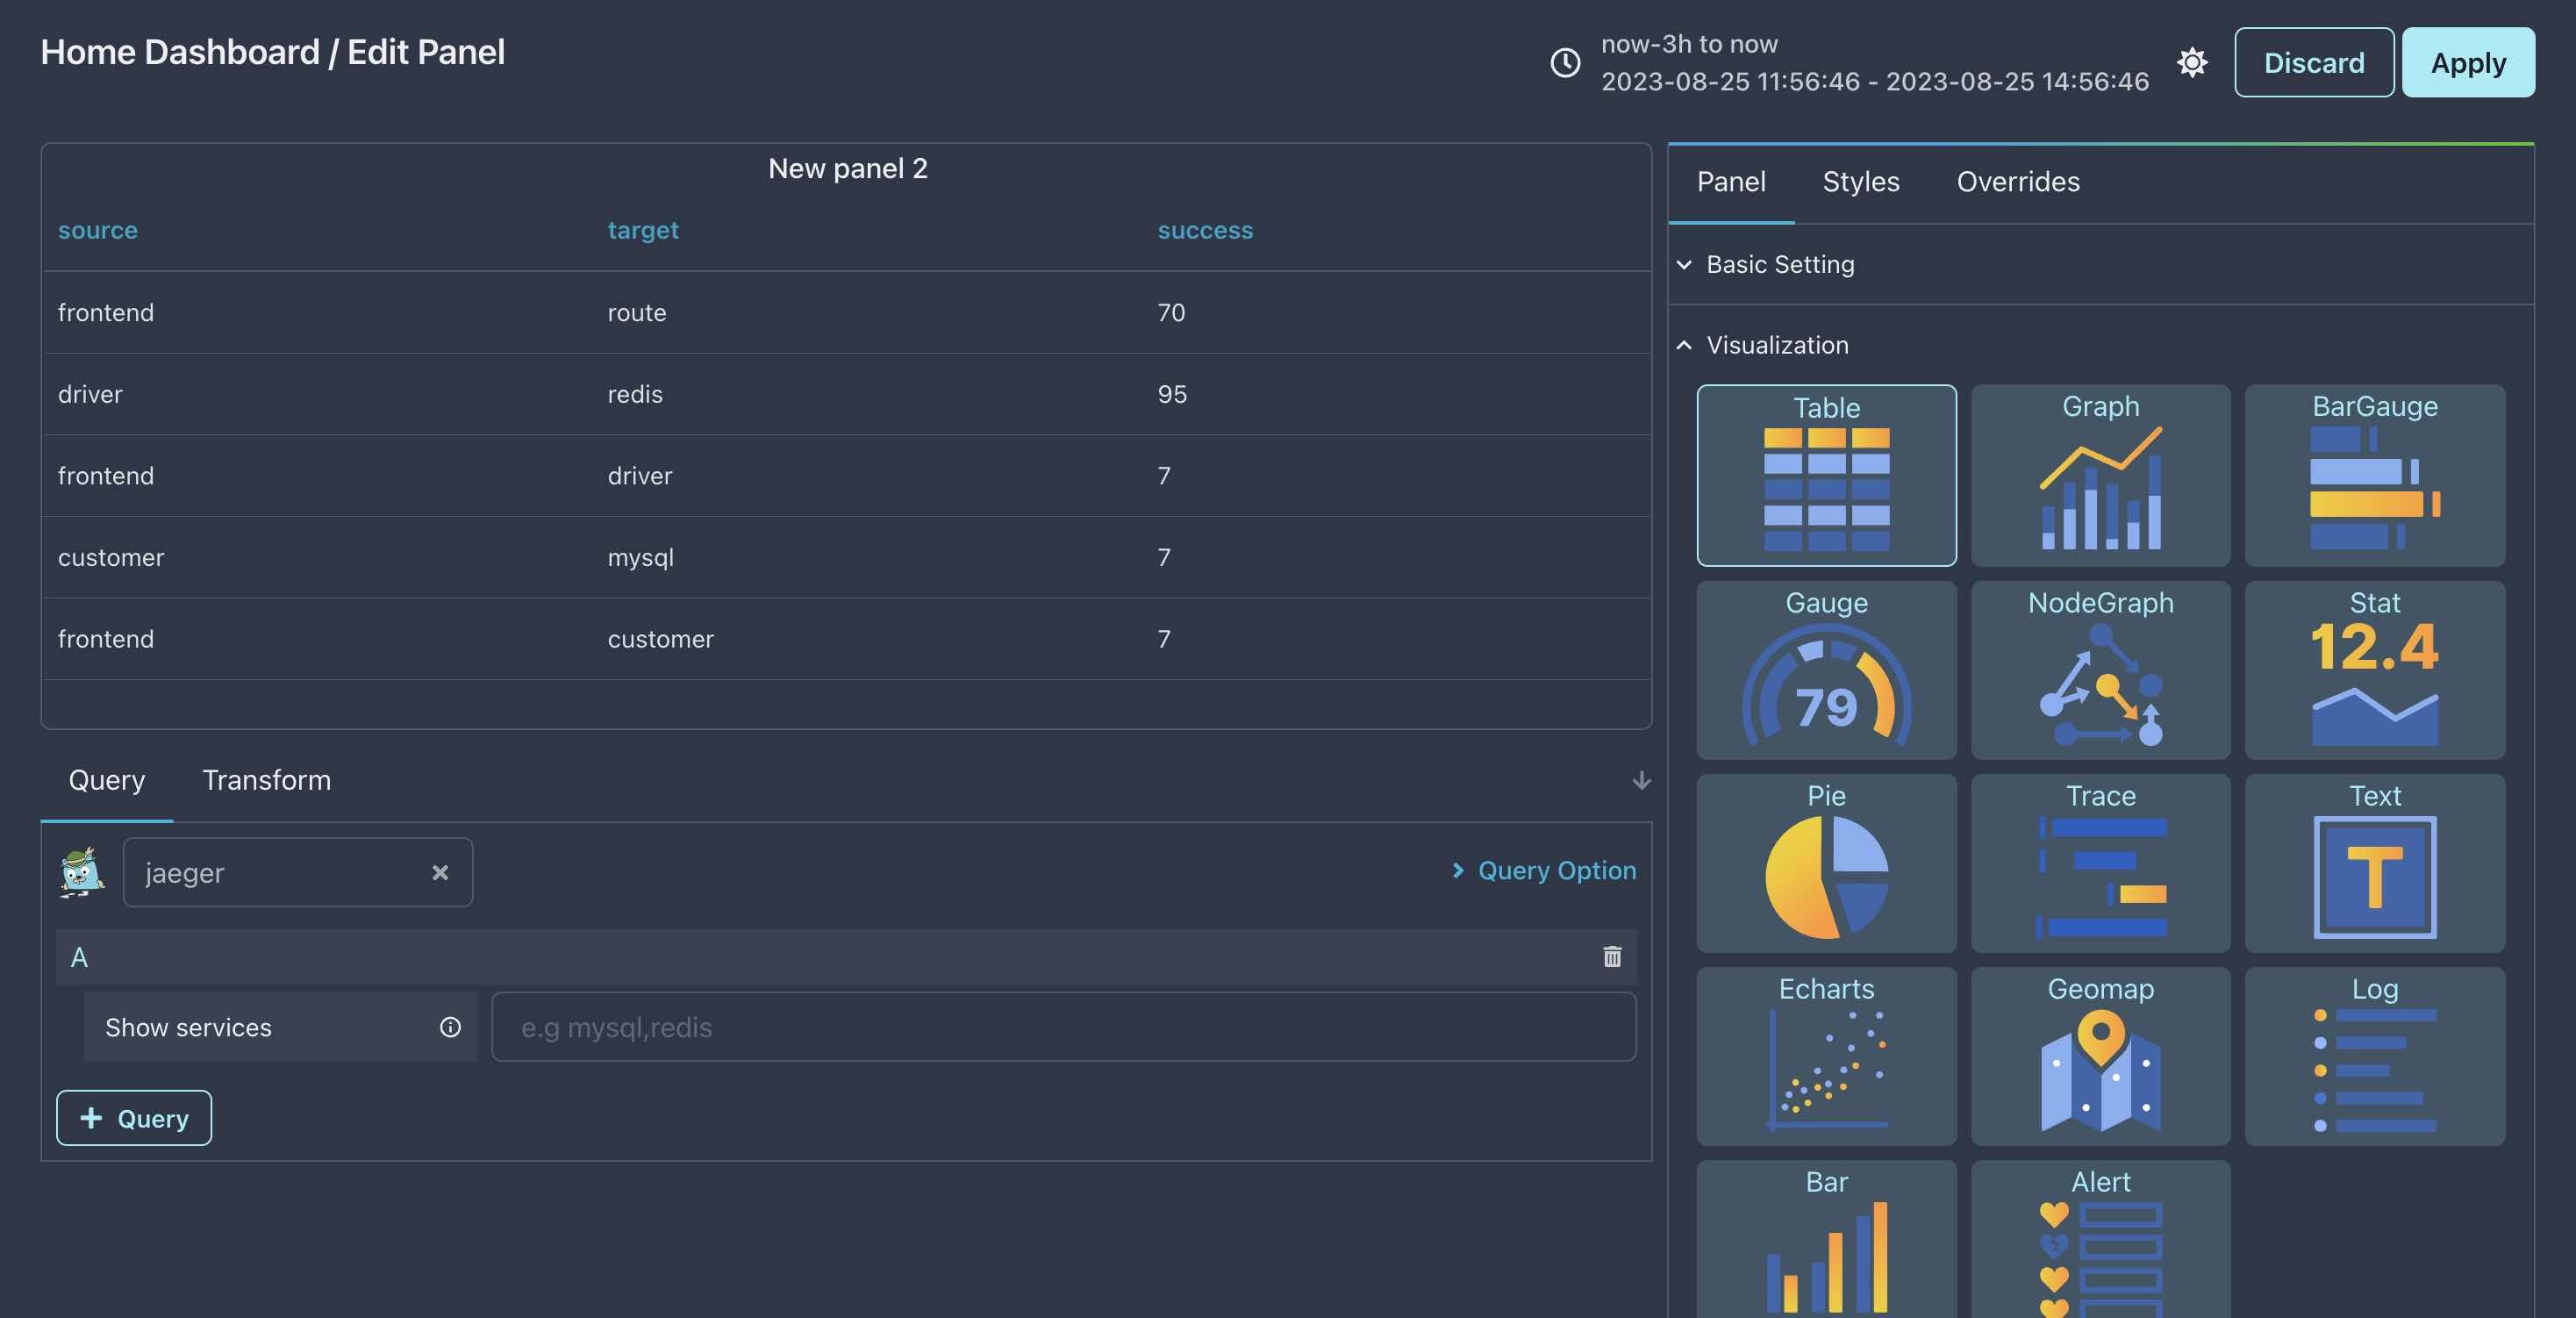Click query row label A

tap(79, 957)
